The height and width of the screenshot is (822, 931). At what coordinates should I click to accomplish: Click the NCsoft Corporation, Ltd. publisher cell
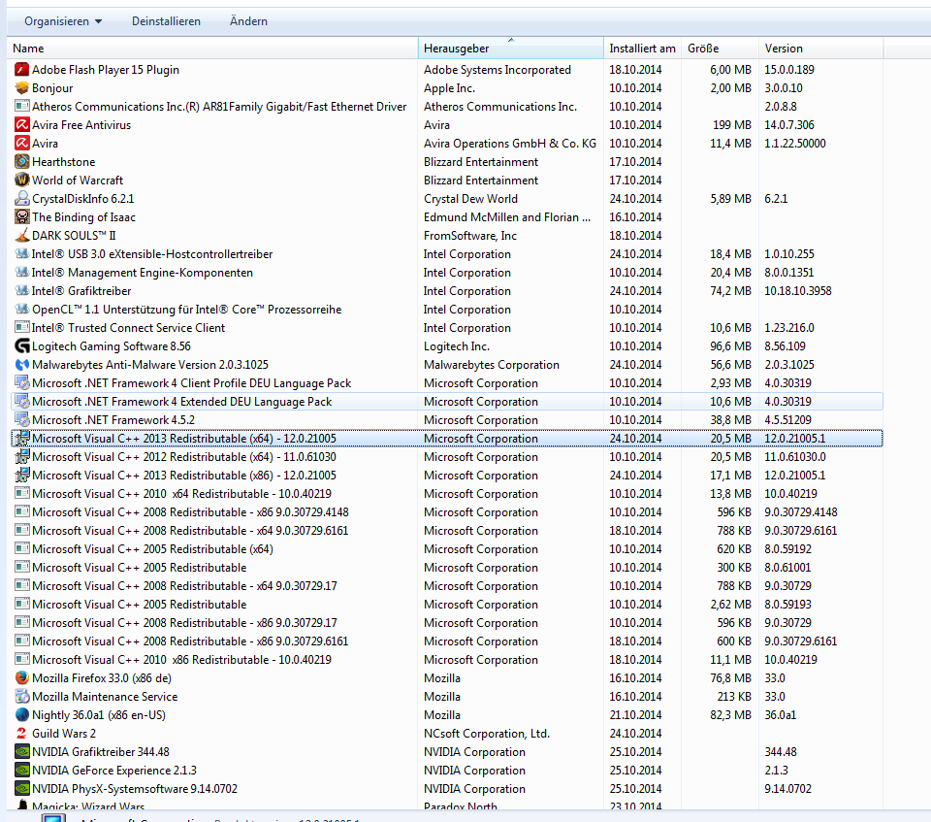click(486, 734)
